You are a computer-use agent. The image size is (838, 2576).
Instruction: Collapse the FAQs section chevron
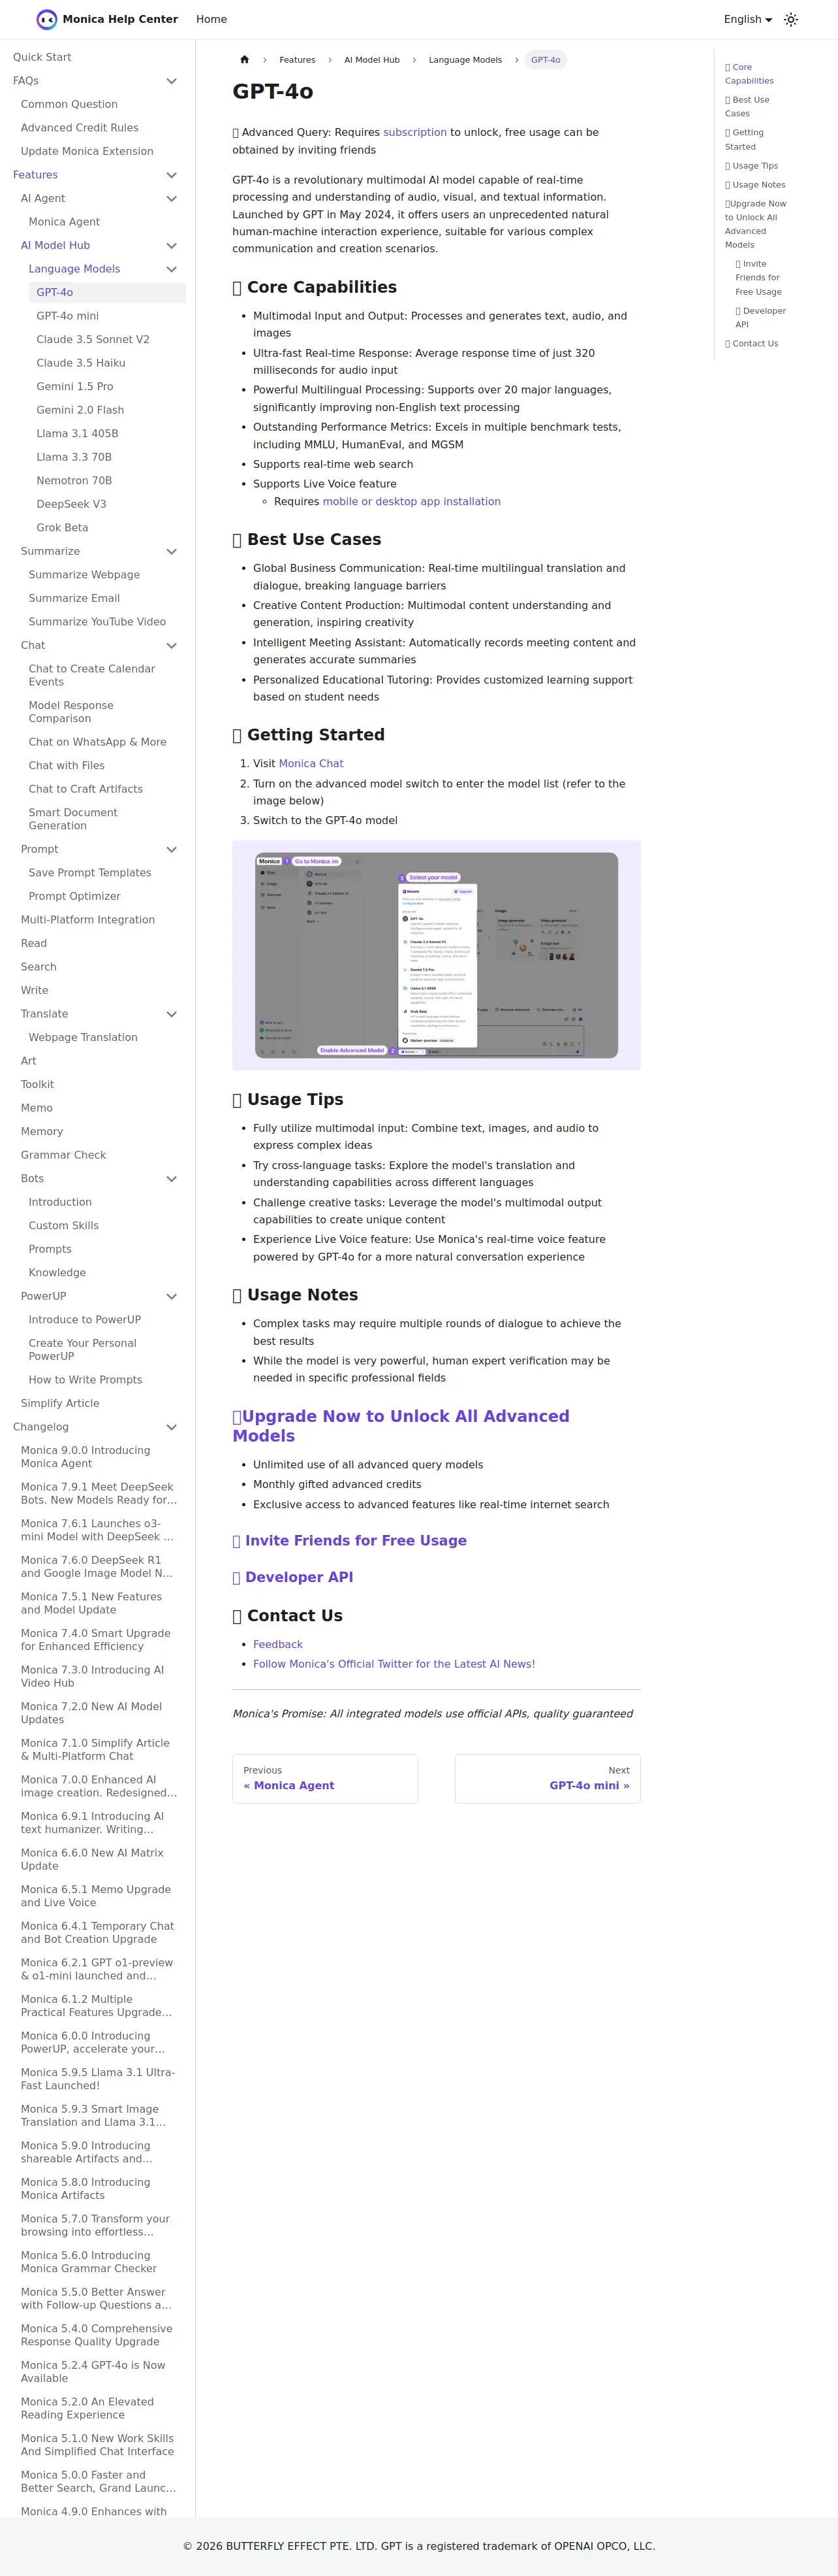172,81
